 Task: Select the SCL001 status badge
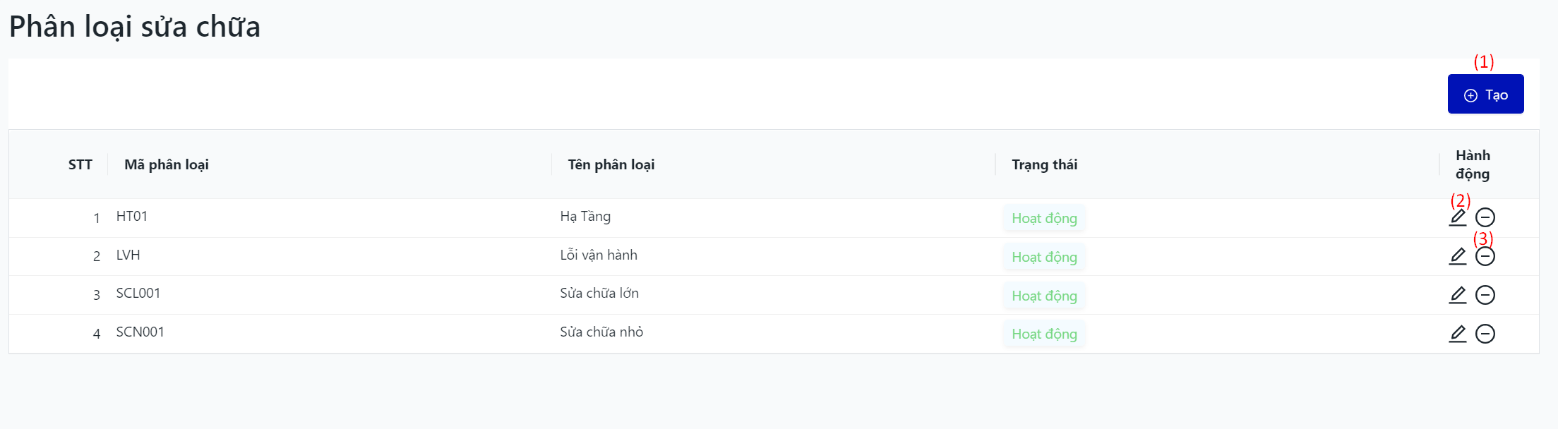point(1044,296)
